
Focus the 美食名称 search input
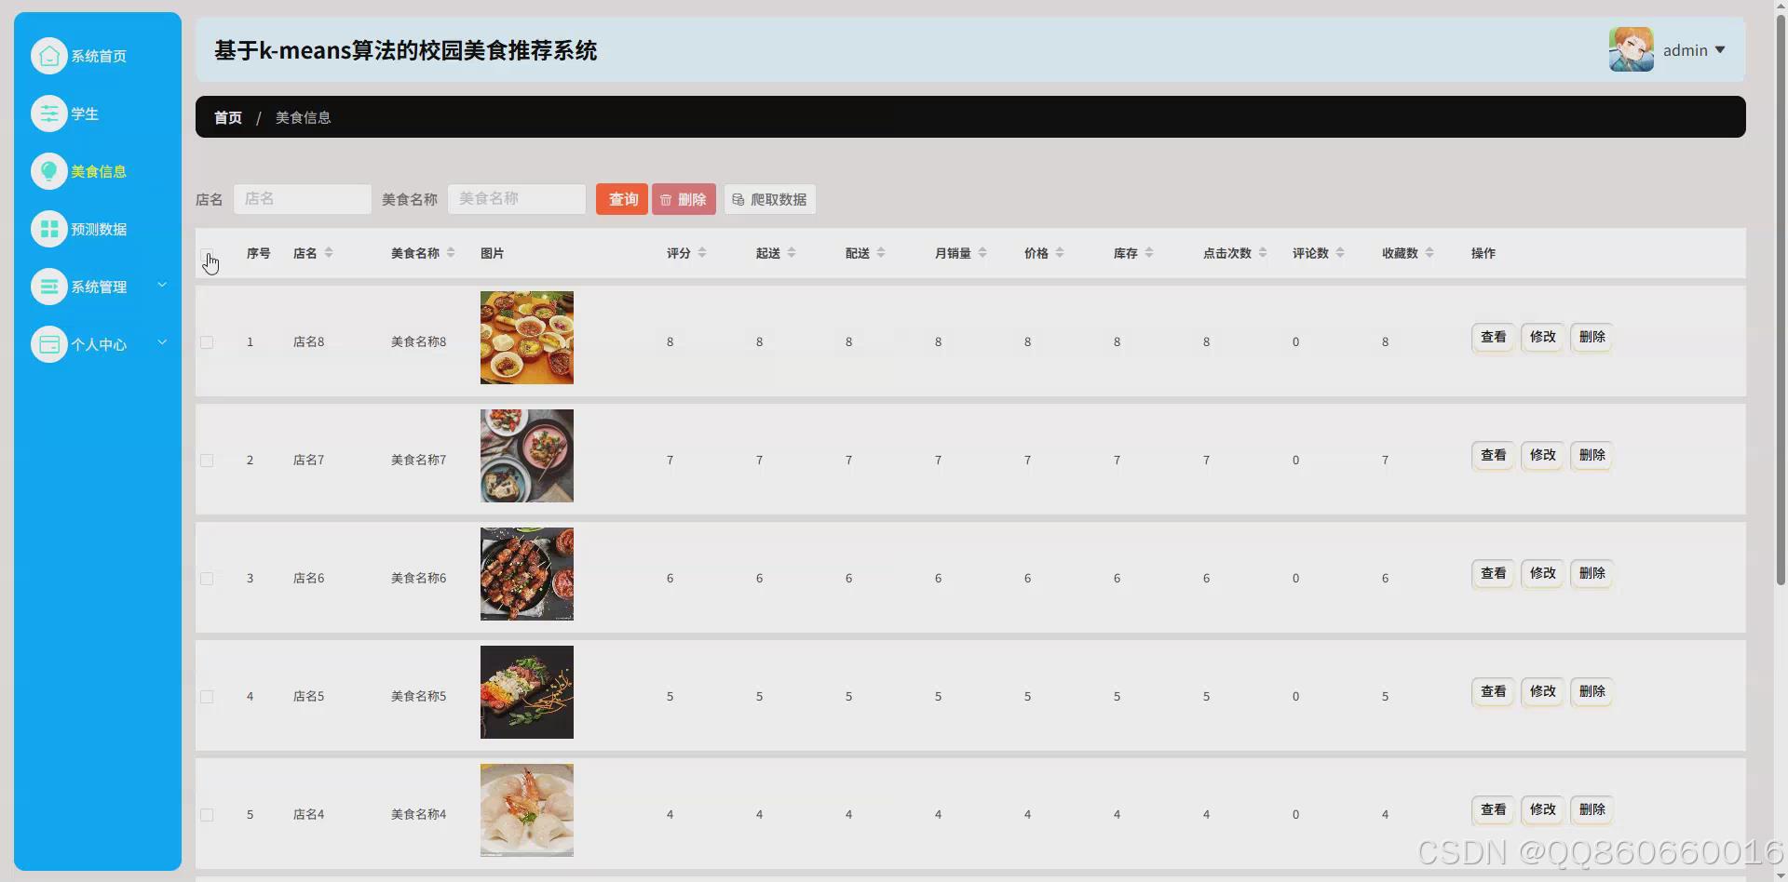click(x=517, y=199)
